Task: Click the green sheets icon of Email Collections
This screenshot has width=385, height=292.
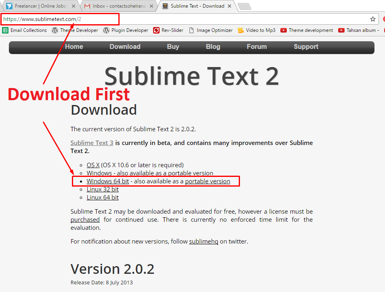Action: [x=5, y=30]
